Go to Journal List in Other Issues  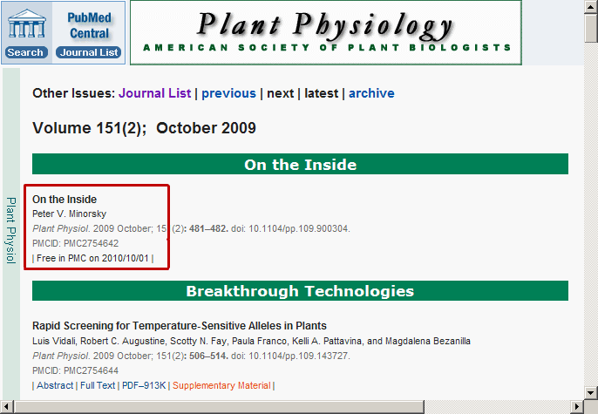point(154,93)
